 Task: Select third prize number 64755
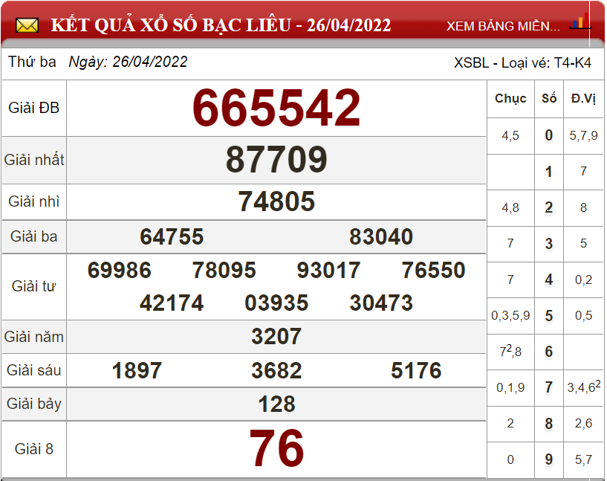pyautogui.click(x=172, y=237)
